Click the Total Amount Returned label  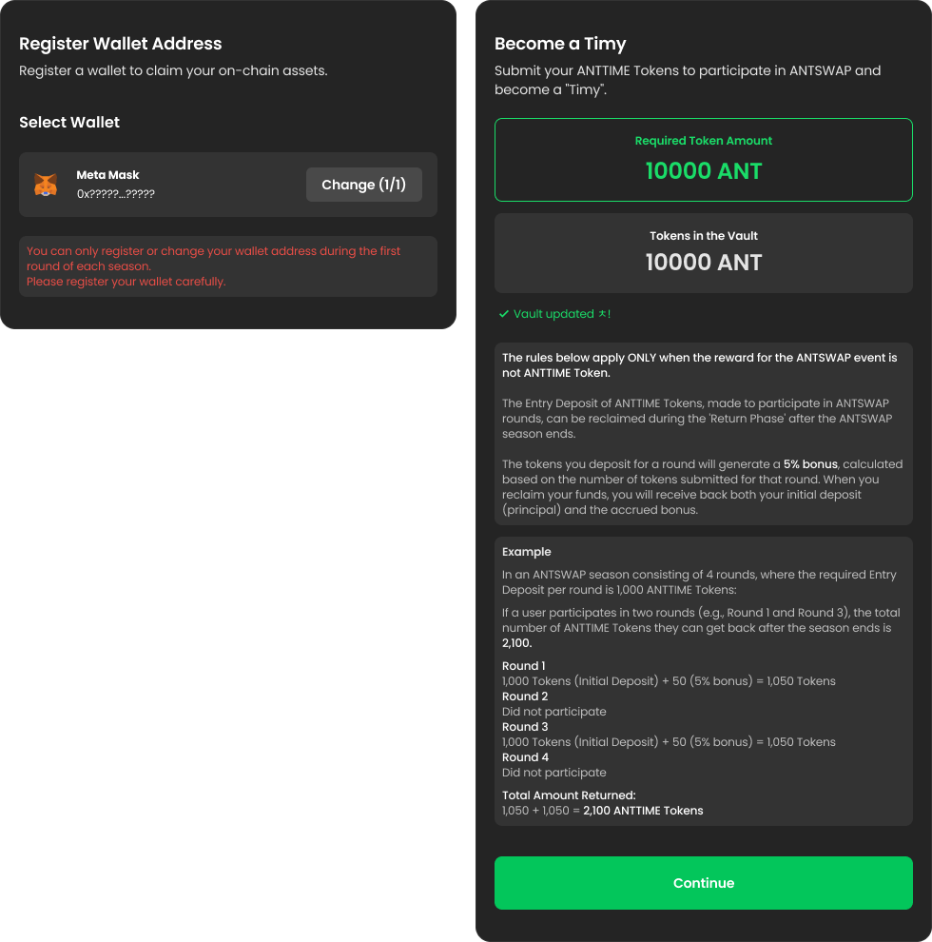coord(569,795)
